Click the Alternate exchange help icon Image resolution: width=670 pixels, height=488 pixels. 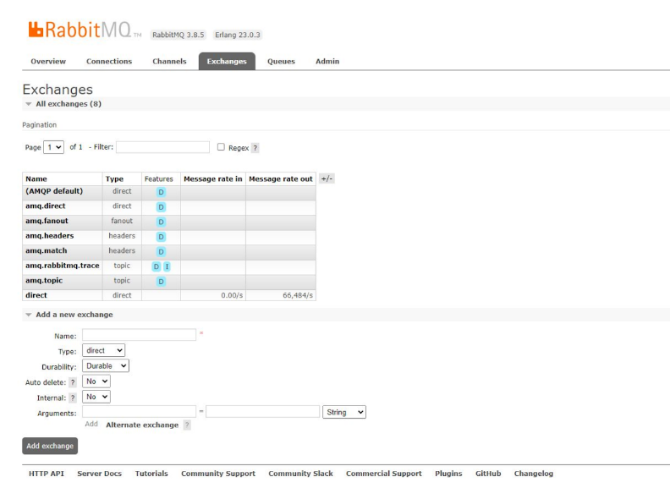pyautogui.click(x=187, y=425)
